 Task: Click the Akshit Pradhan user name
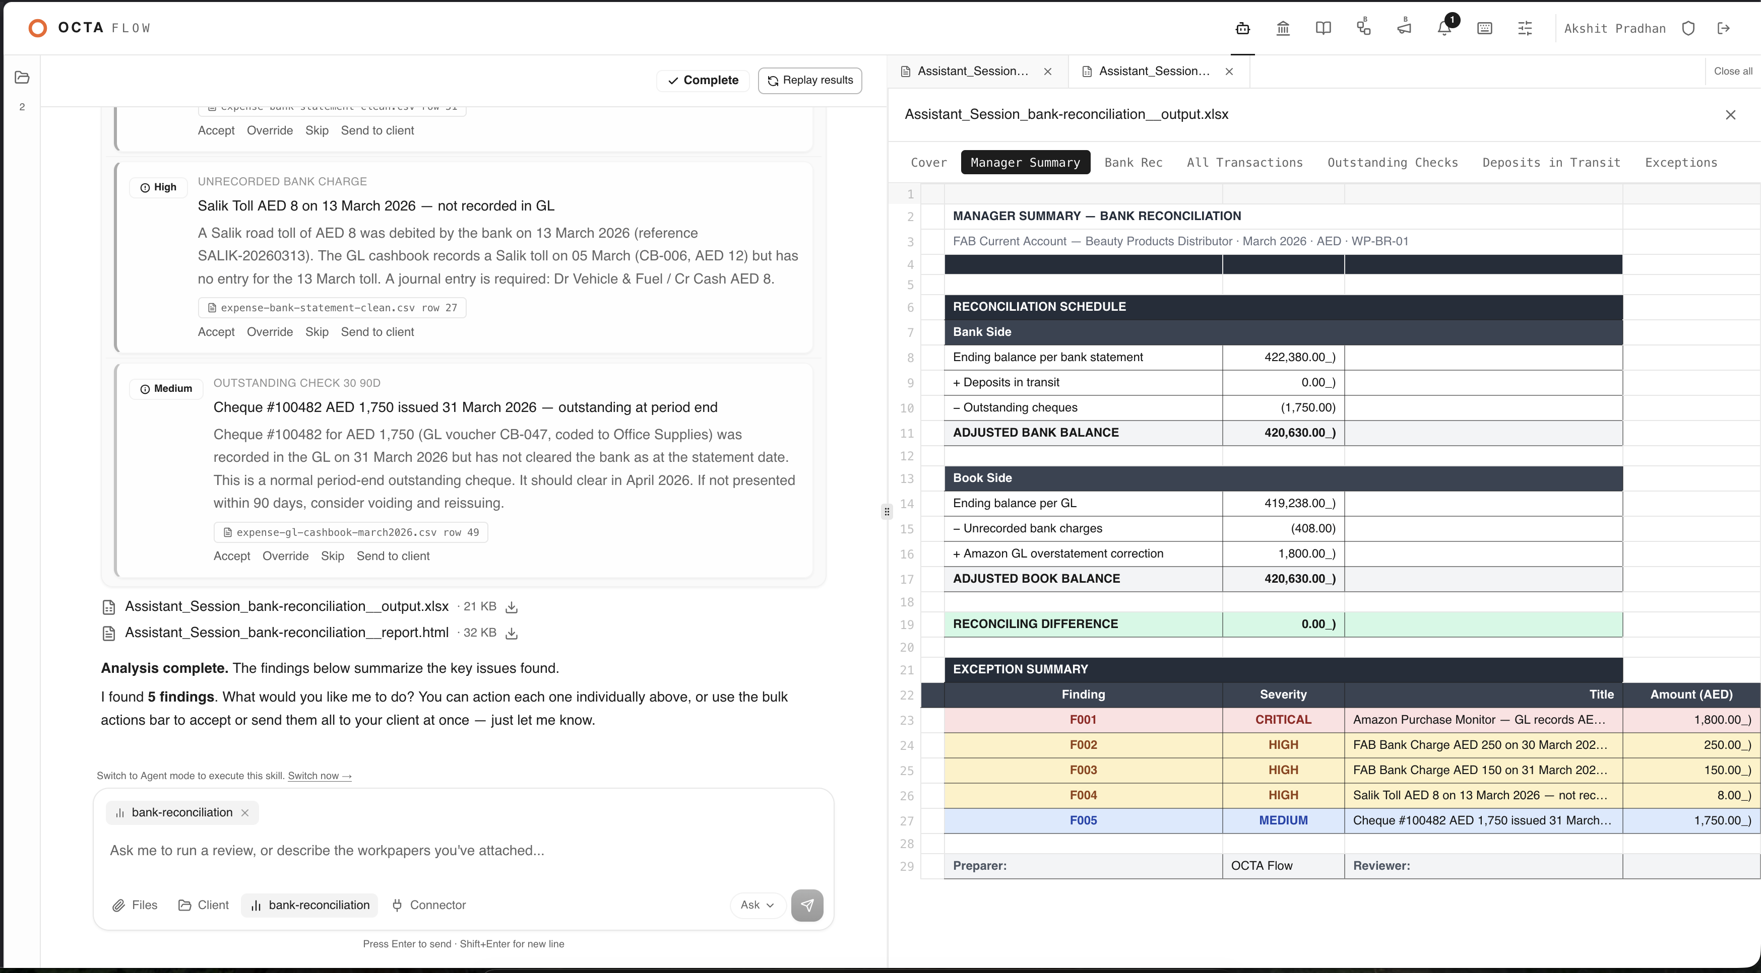coord(1615,28)
